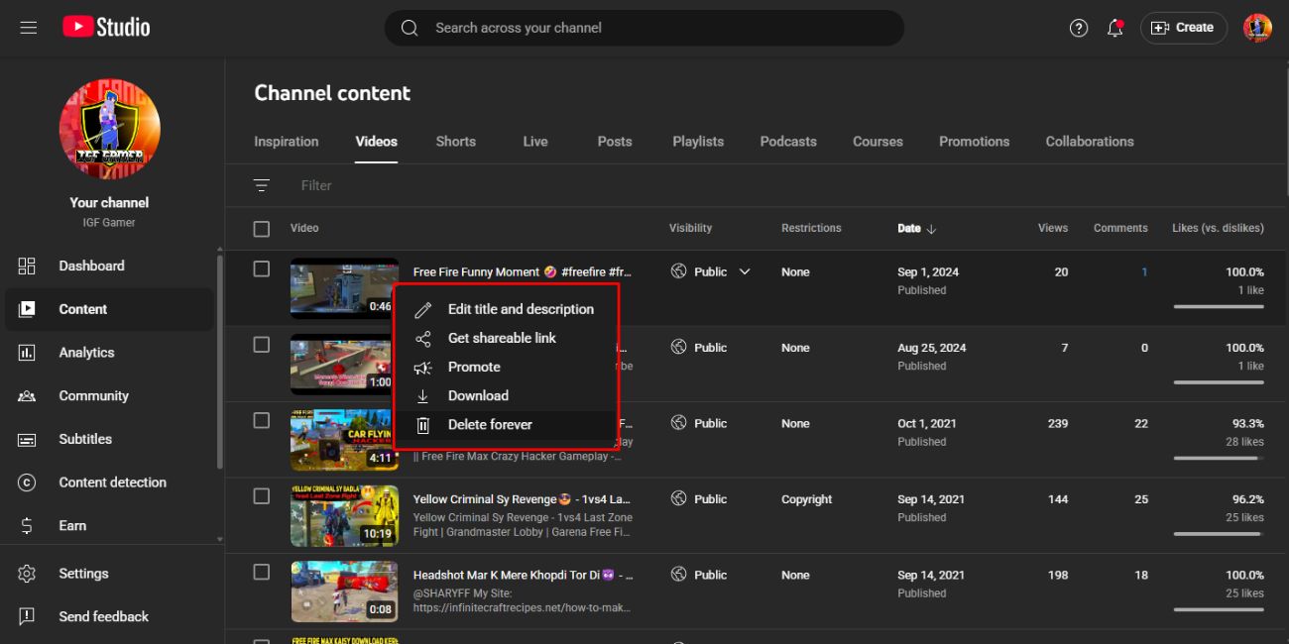Click the help question mark icon
Viewport: 1289px width, 644px height.
(1078, 28)
